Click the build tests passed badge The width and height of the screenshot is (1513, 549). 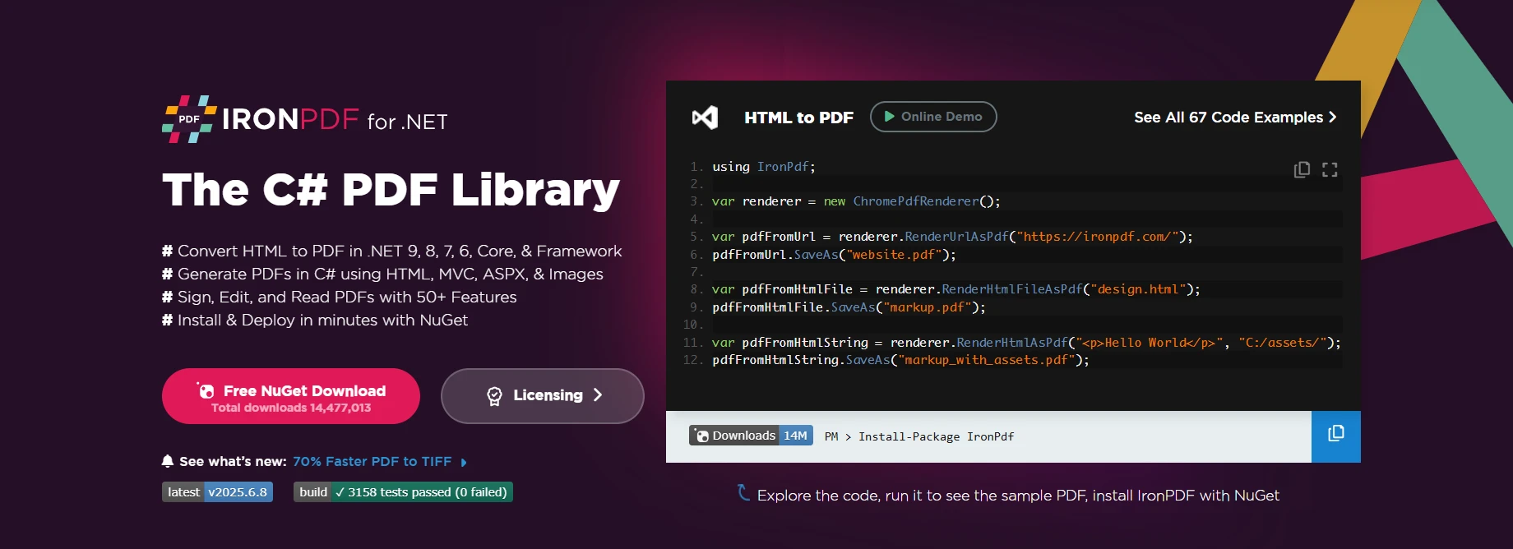pos(403,492)
